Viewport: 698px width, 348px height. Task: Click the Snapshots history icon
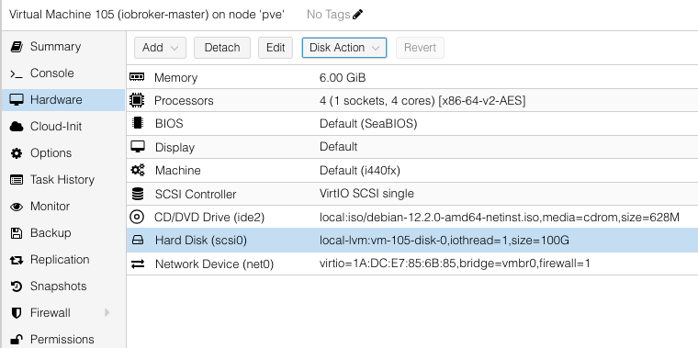pyautogui.click(x=17, y=286)
